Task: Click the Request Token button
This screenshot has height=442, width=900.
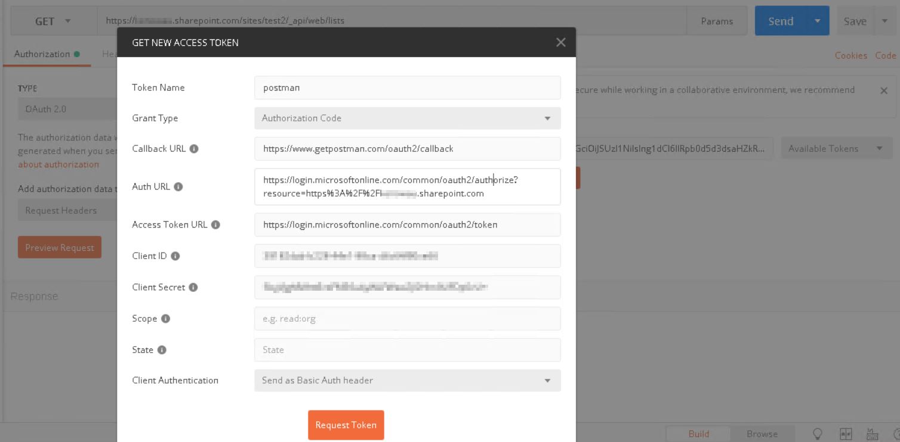Action: 346,425
